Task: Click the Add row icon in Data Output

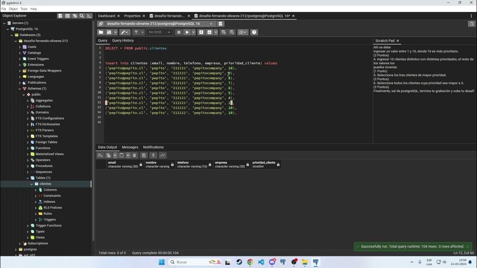Action: [100, 155]
